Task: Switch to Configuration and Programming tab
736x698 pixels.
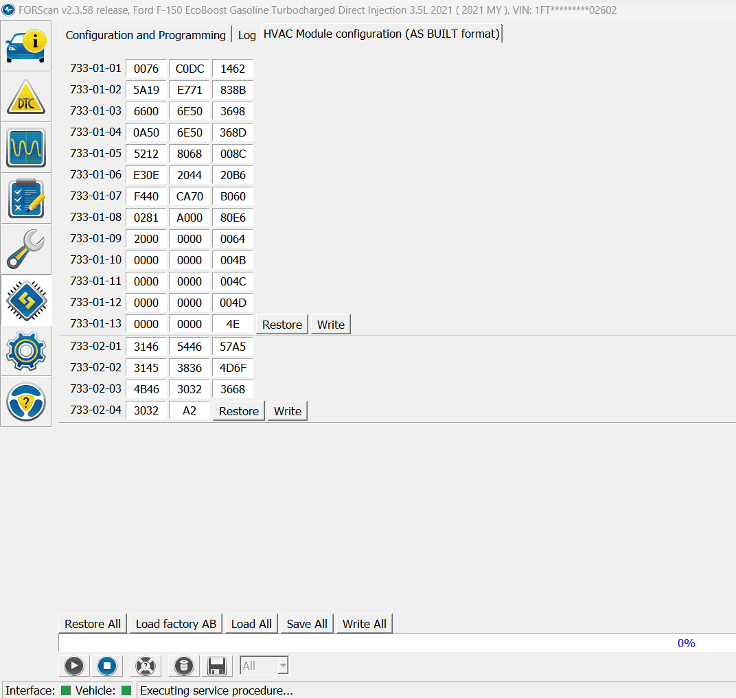Action: coord(146,35)
